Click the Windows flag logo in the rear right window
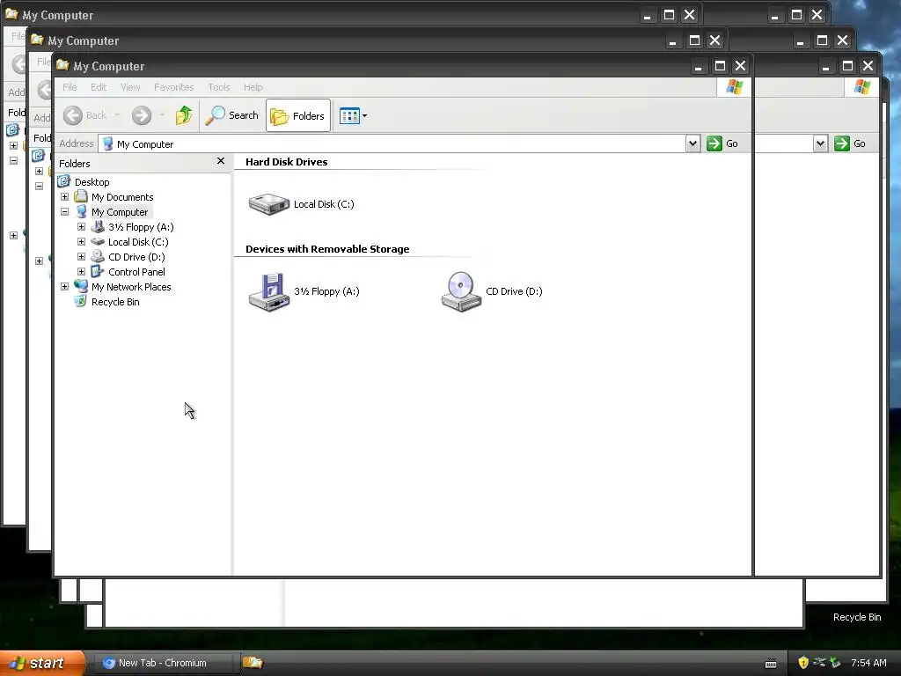The height and width of the screenshot is (676, 901). (x=862, y=87)
